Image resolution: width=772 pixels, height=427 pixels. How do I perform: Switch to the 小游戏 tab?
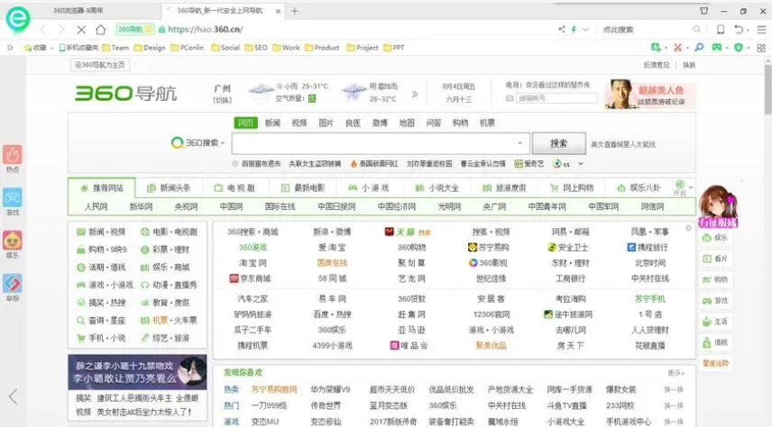click(369, 188)
